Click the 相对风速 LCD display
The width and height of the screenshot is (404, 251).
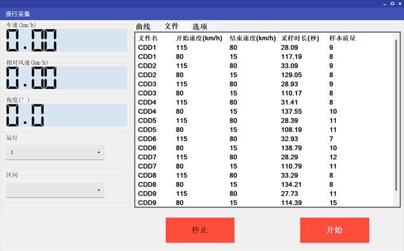click(x=66, y=78)
